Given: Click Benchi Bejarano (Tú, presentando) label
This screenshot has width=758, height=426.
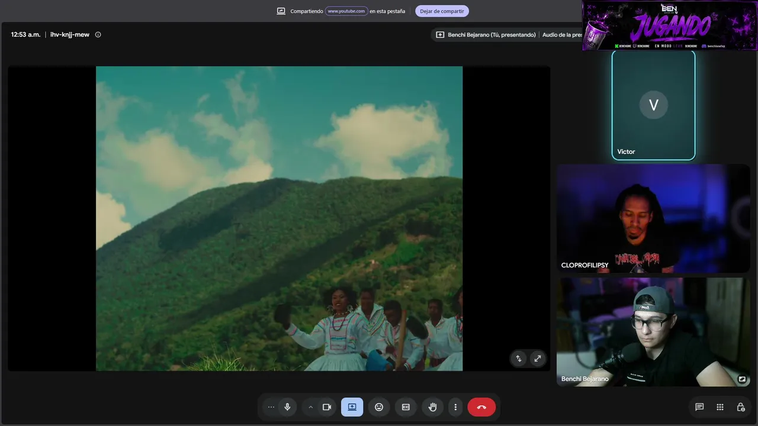Looking at the screenshot, I should click(492, 35).
